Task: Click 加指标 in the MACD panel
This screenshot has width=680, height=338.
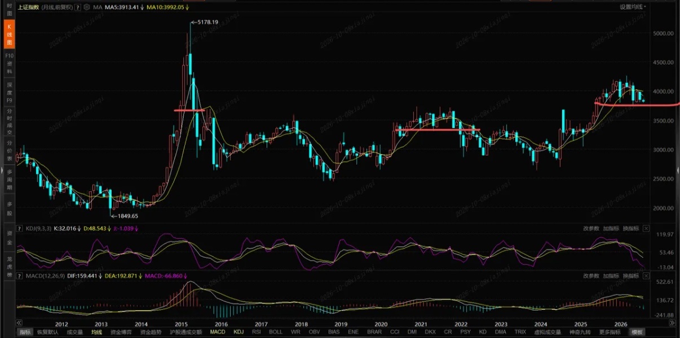Action: click(611, 276)
